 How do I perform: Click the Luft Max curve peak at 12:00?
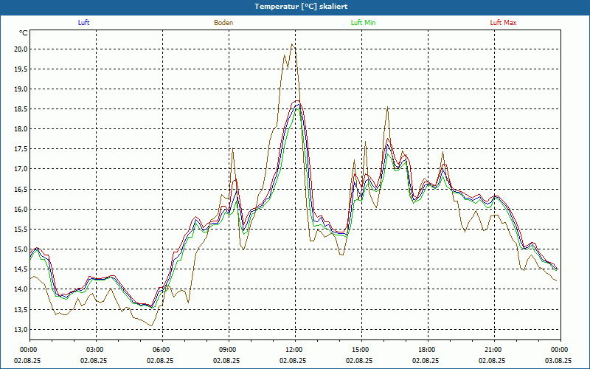(297, 101)
